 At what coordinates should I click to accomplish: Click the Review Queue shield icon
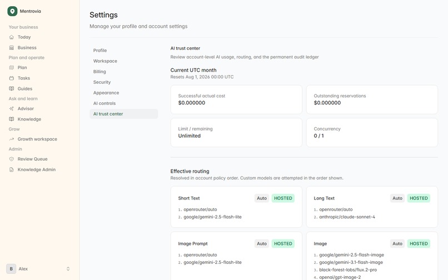click(x=12, y=159)
